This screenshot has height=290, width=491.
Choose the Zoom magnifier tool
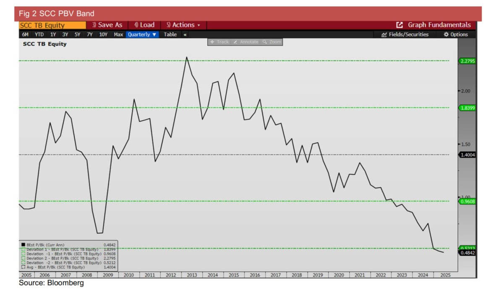[x=265, y=42]
